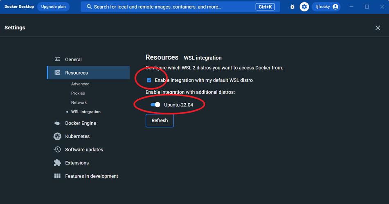
Task: Click the Software updates clock icon
Action: pos(57,149)
